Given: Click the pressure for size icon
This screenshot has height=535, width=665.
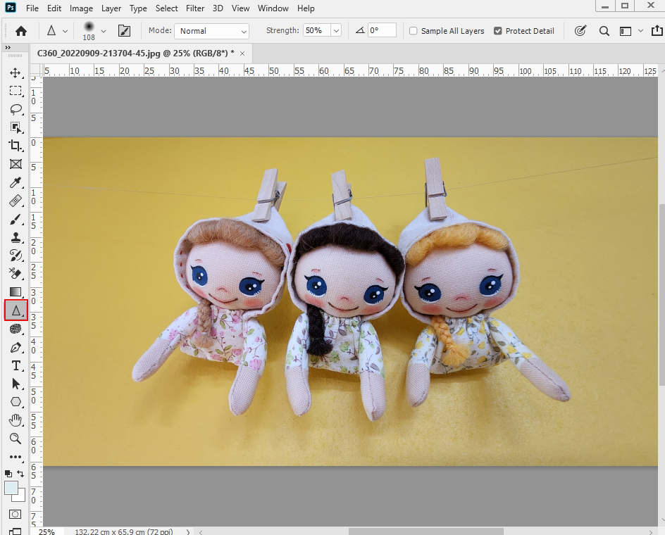Looking at the screenshot, I should click(580, 30).
